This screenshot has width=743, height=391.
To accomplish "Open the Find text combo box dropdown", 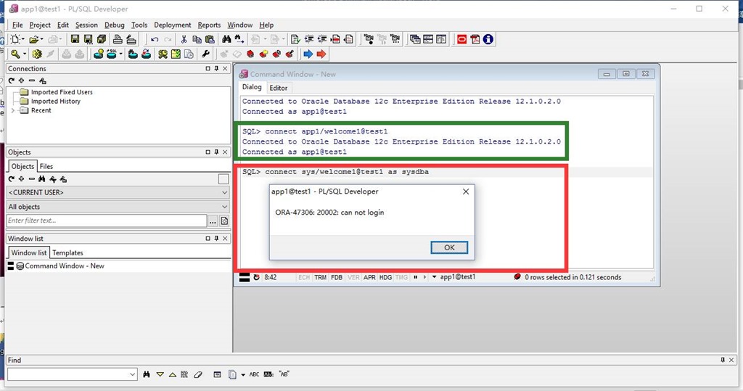I will pos(132,374).
